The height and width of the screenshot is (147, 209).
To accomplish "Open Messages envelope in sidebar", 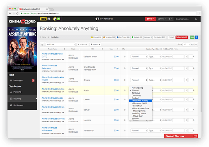I will [11, 81].
